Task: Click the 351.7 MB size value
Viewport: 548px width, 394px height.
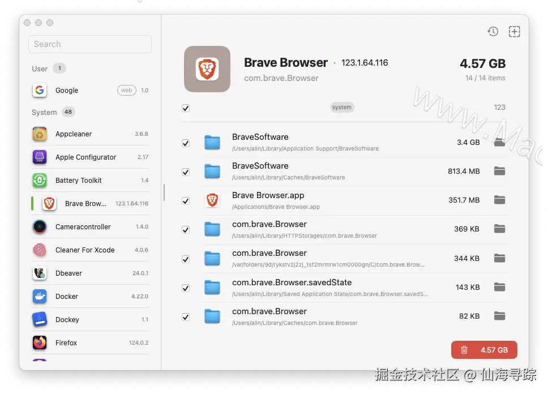Action: click(x=464, y=200)
